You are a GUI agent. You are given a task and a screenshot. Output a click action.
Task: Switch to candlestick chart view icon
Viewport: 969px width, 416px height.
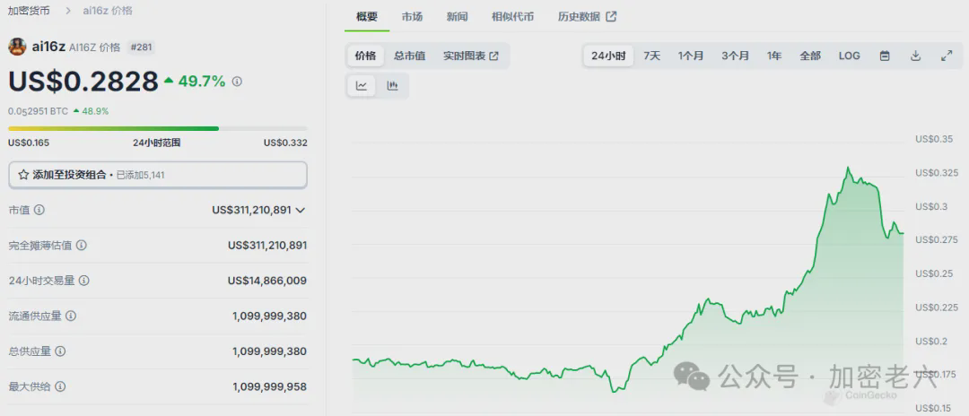[x=392, y=86]
